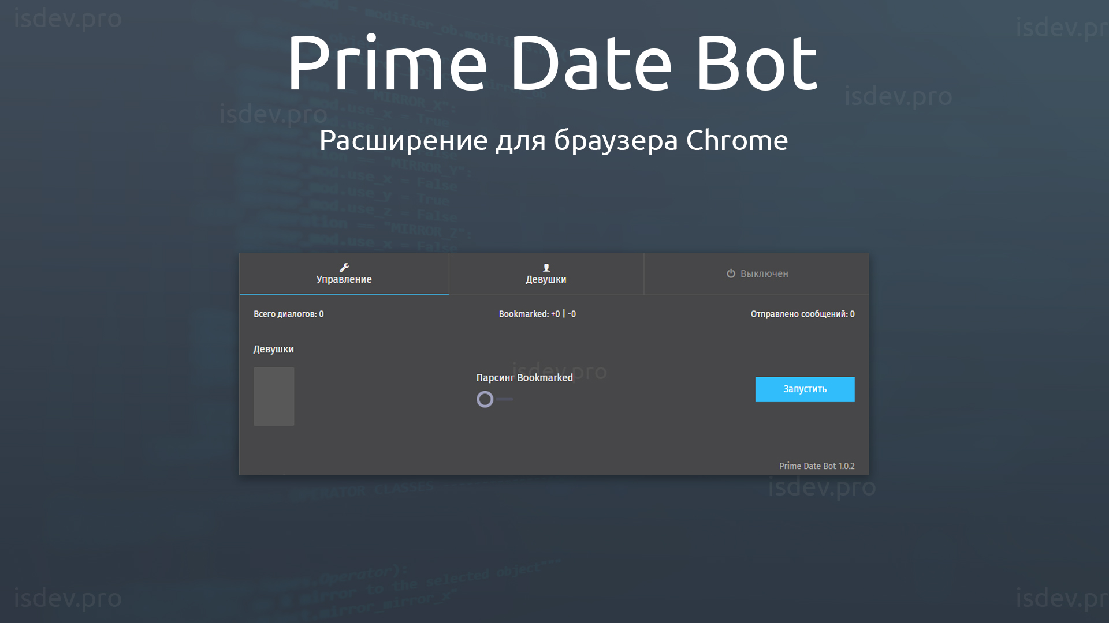Click the Выключен status label
This screenshot has width=1109, height=623.
tap(764, 274)
